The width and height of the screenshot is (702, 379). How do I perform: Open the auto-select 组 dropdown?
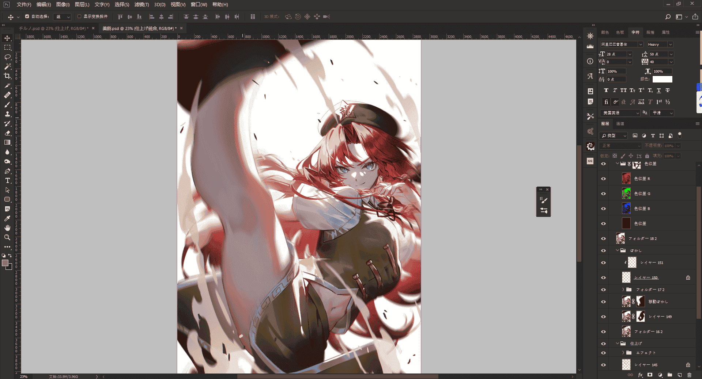pos(63,17)
